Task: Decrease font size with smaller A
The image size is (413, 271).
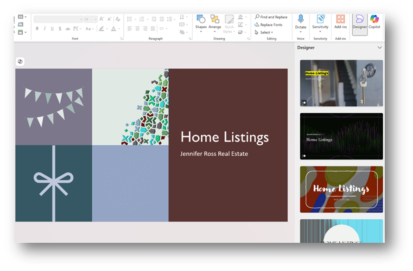Action: (x=109, y=19)
